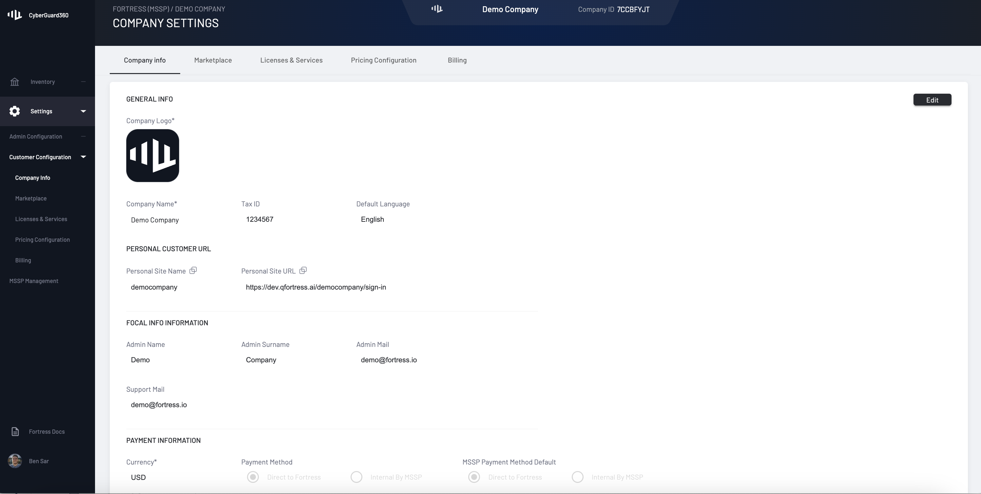
Task: Open Inventory via bank icon
Action: 14,82
